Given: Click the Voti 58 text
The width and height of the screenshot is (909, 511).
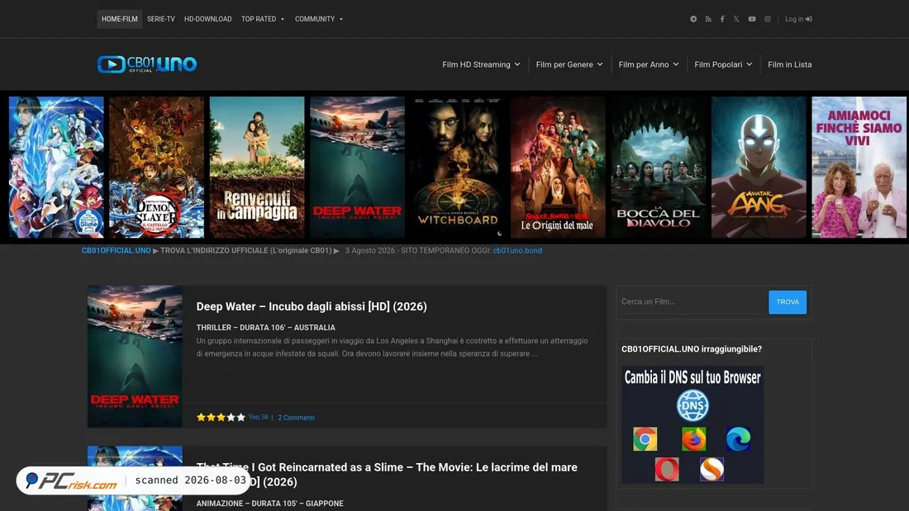Looking at the screenshot, I should pyautogui.click(x=259, y=417).
